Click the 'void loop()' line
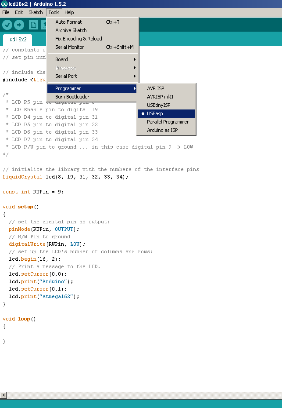The width and height of the screenshot is (282, 408). pyautogui.click(x=19, y=319)
